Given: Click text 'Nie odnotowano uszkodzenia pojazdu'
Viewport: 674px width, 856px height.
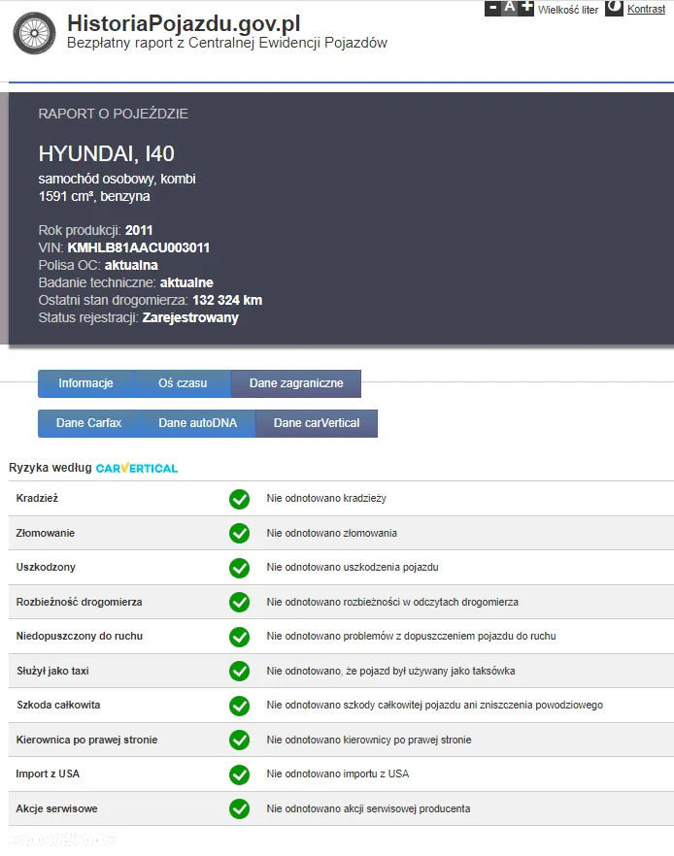Looking at the screenshot, I should coord(353,567).
